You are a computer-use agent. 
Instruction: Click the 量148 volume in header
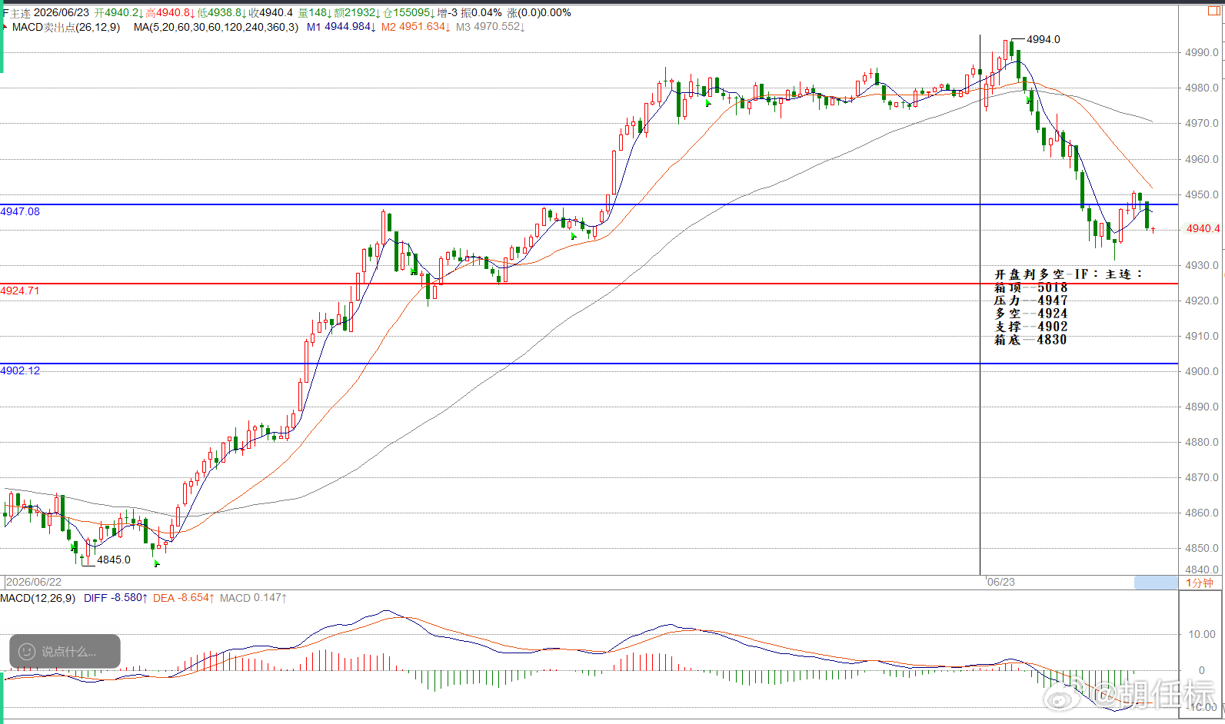[315, 13]
